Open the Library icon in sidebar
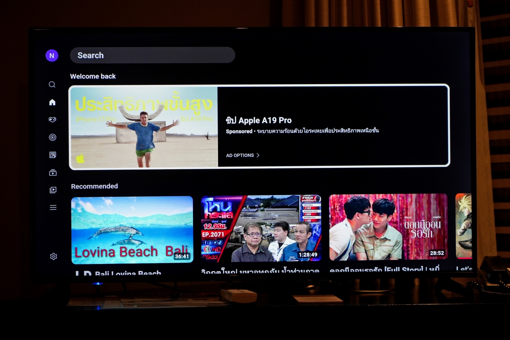 tap(53, 190)
